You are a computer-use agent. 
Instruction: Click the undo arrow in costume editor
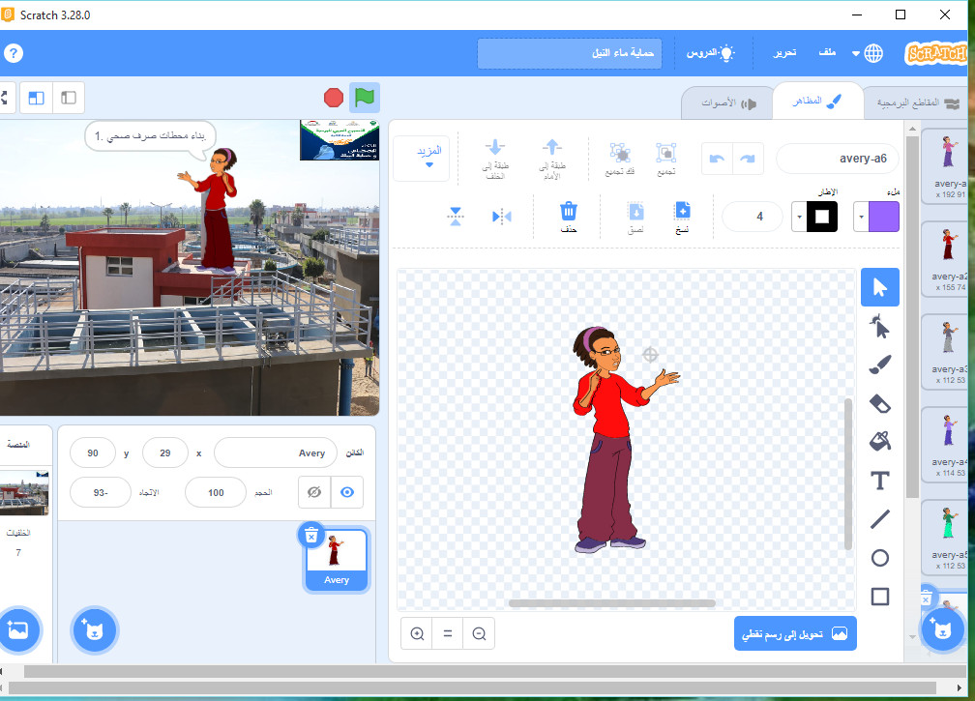pyautogui.click(x=717, y=159)
